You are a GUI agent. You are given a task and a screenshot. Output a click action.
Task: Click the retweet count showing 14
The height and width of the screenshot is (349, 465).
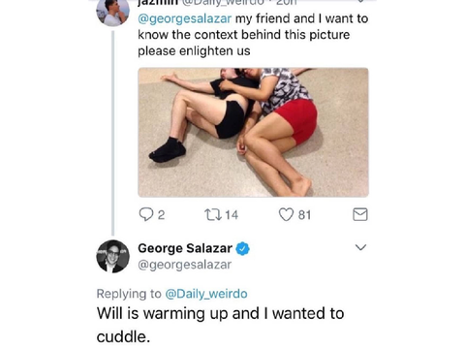(232, 215)
